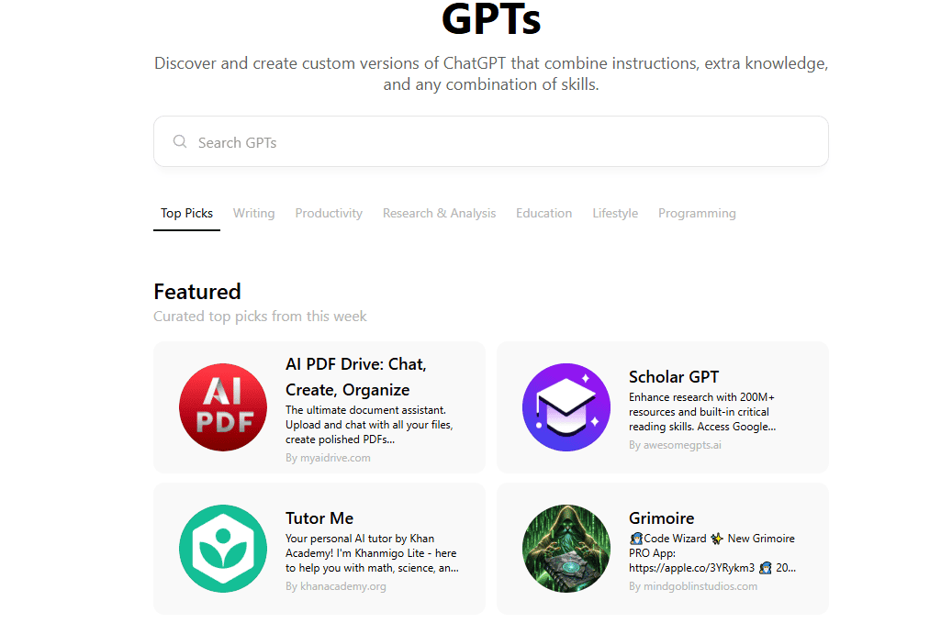Open the Scholar GPT title link
The height and width of the screenshot is (634, 941).
(673, 377)
